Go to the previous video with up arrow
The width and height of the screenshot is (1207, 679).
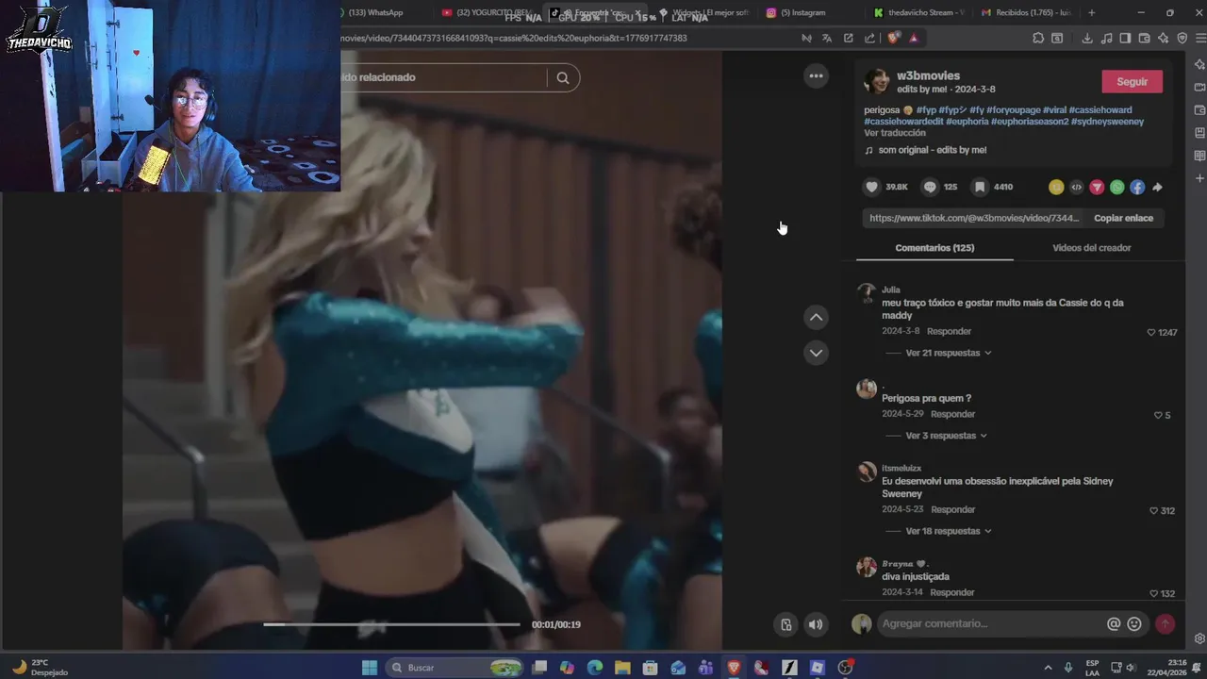(x=817, y=318)
